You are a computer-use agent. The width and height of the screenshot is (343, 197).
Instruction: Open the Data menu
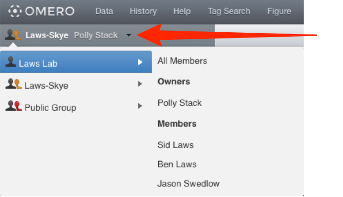pyautogui.click(x=104, y=11)
